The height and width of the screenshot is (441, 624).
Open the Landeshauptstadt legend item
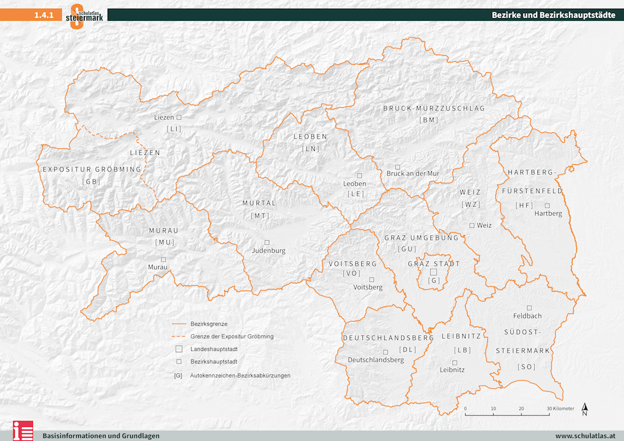(x=178, y=348)
